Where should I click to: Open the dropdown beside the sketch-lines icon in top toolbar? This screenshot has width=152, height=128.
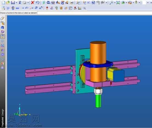(106, 3)
